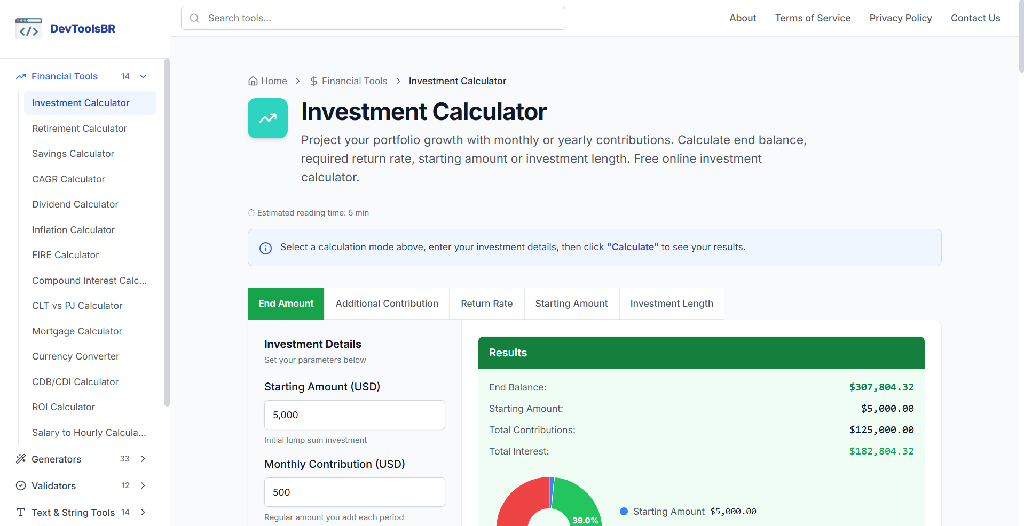
Task: Click inside the Monthly Contribution input field
Action: pyautogui.click(x=354, y=492)
